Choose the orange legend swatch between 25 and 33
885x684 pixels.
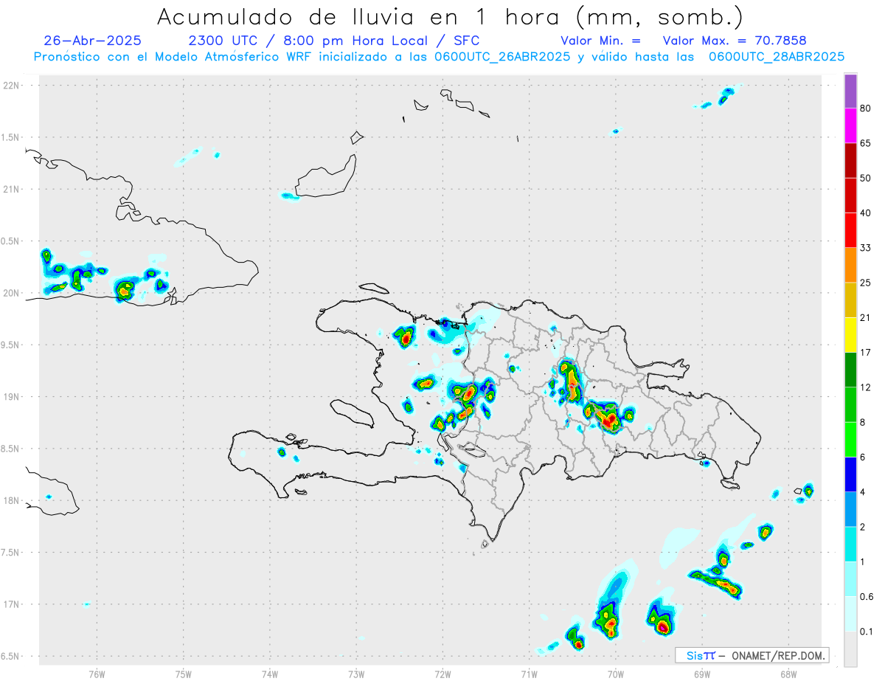(850, 265)
